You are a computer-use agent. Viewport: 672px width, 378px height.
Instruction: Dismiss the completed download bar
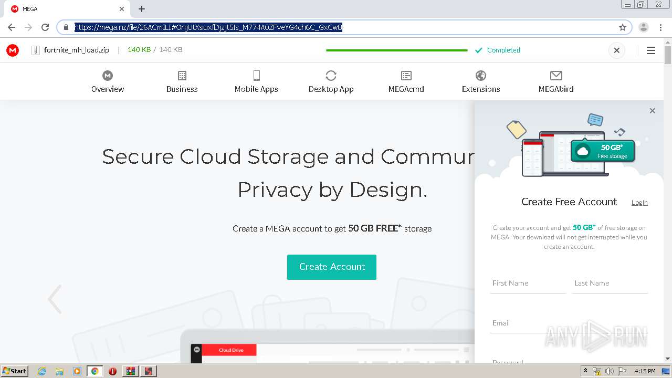coord(617,50)
